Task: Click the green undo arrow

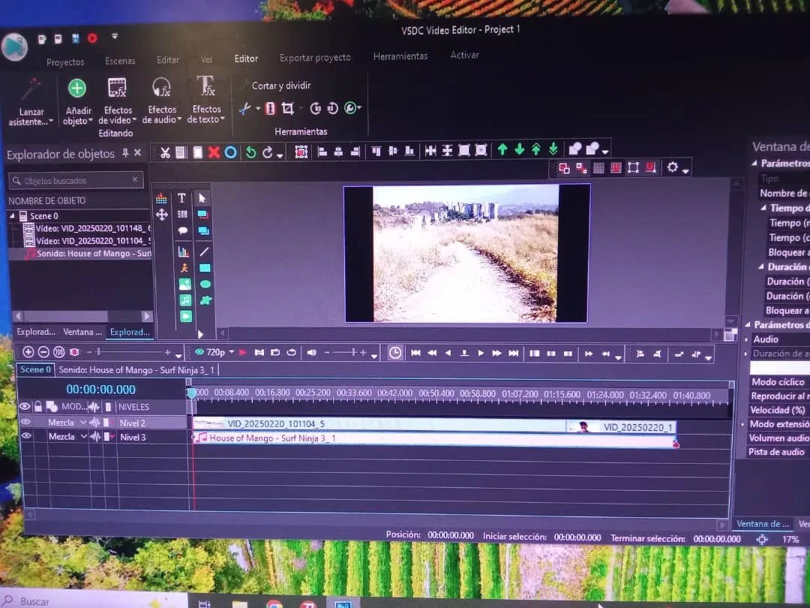Action: tap(250, 152)
